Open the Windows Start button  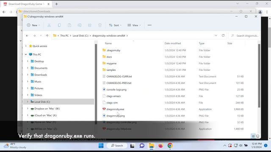pos(101,146)
